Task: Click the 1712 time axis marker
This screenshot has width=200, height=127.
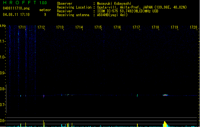Action: pyautogui.click(x=41, y=27)
